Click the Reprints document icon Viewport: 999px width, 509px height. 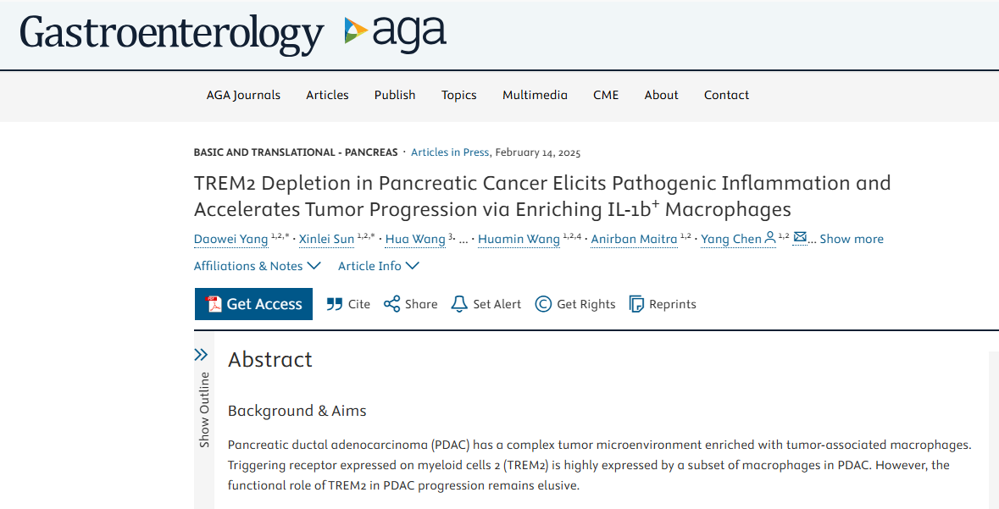(635, 304)
